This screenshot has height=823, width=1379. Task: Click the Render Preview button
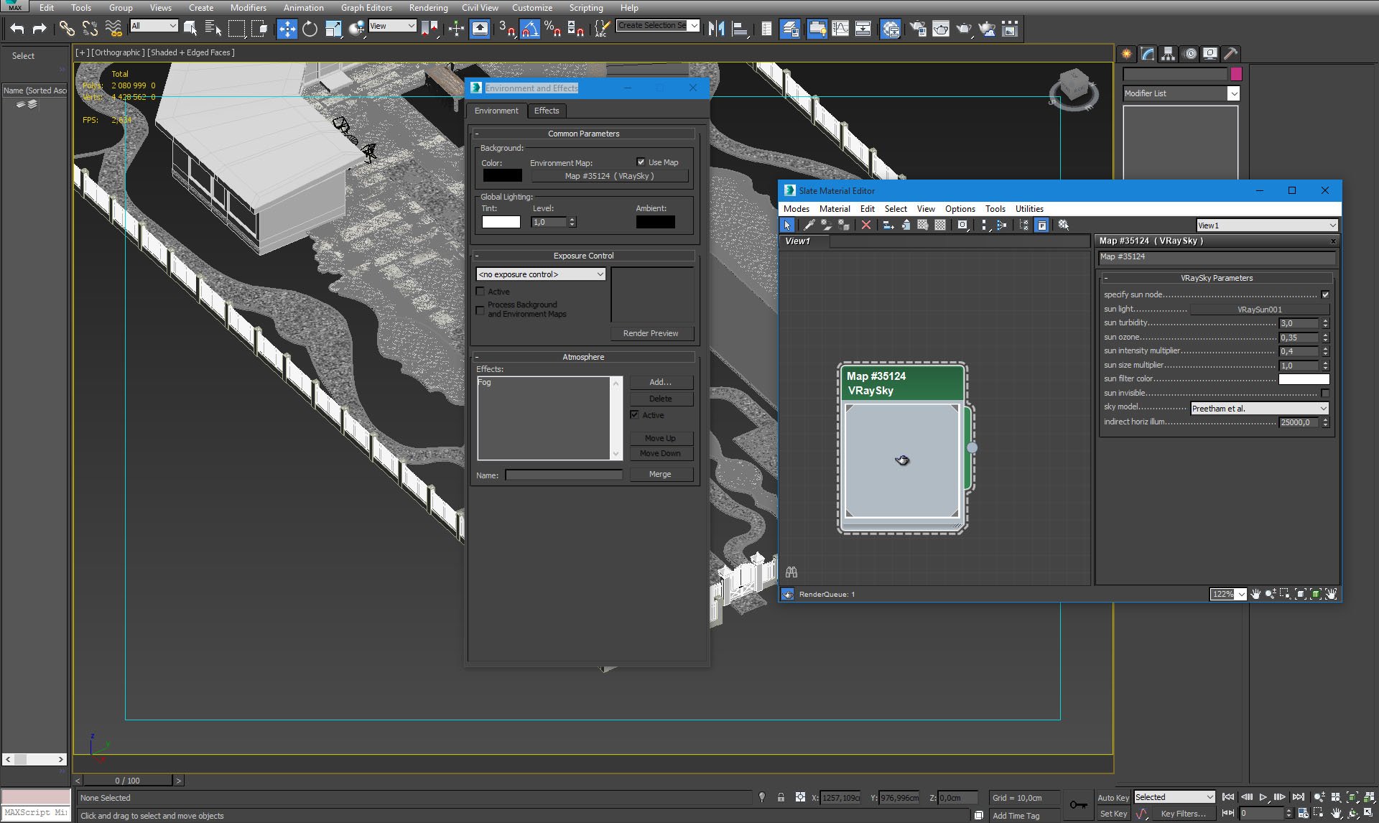pyautogui.click(x=651, y=333)
